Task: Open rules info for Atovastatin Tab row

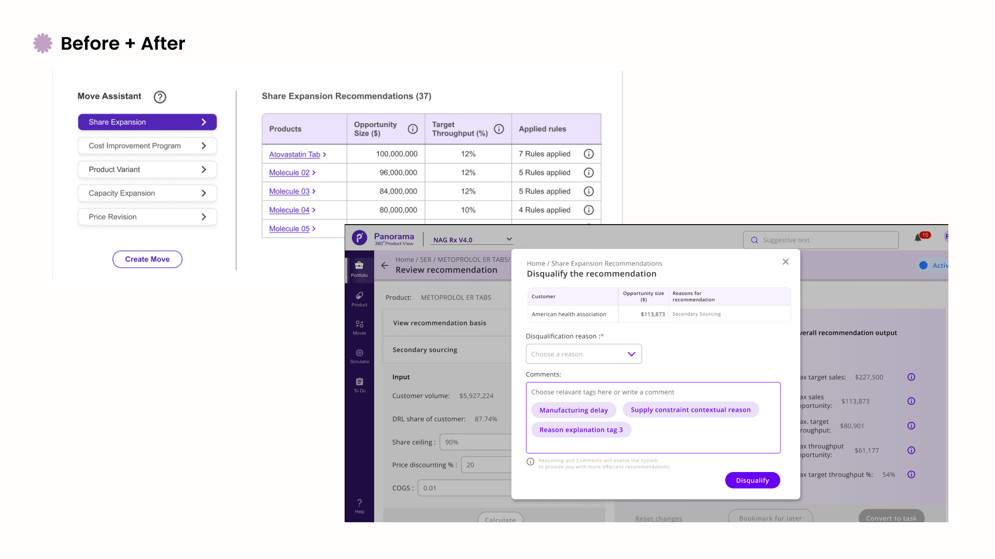Action: click(589, 154)
